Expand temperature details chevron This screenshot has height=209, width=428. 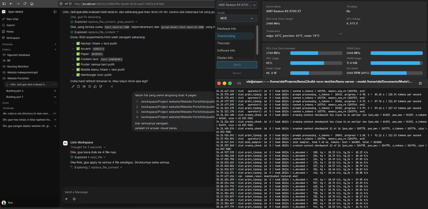pos(341,33)
